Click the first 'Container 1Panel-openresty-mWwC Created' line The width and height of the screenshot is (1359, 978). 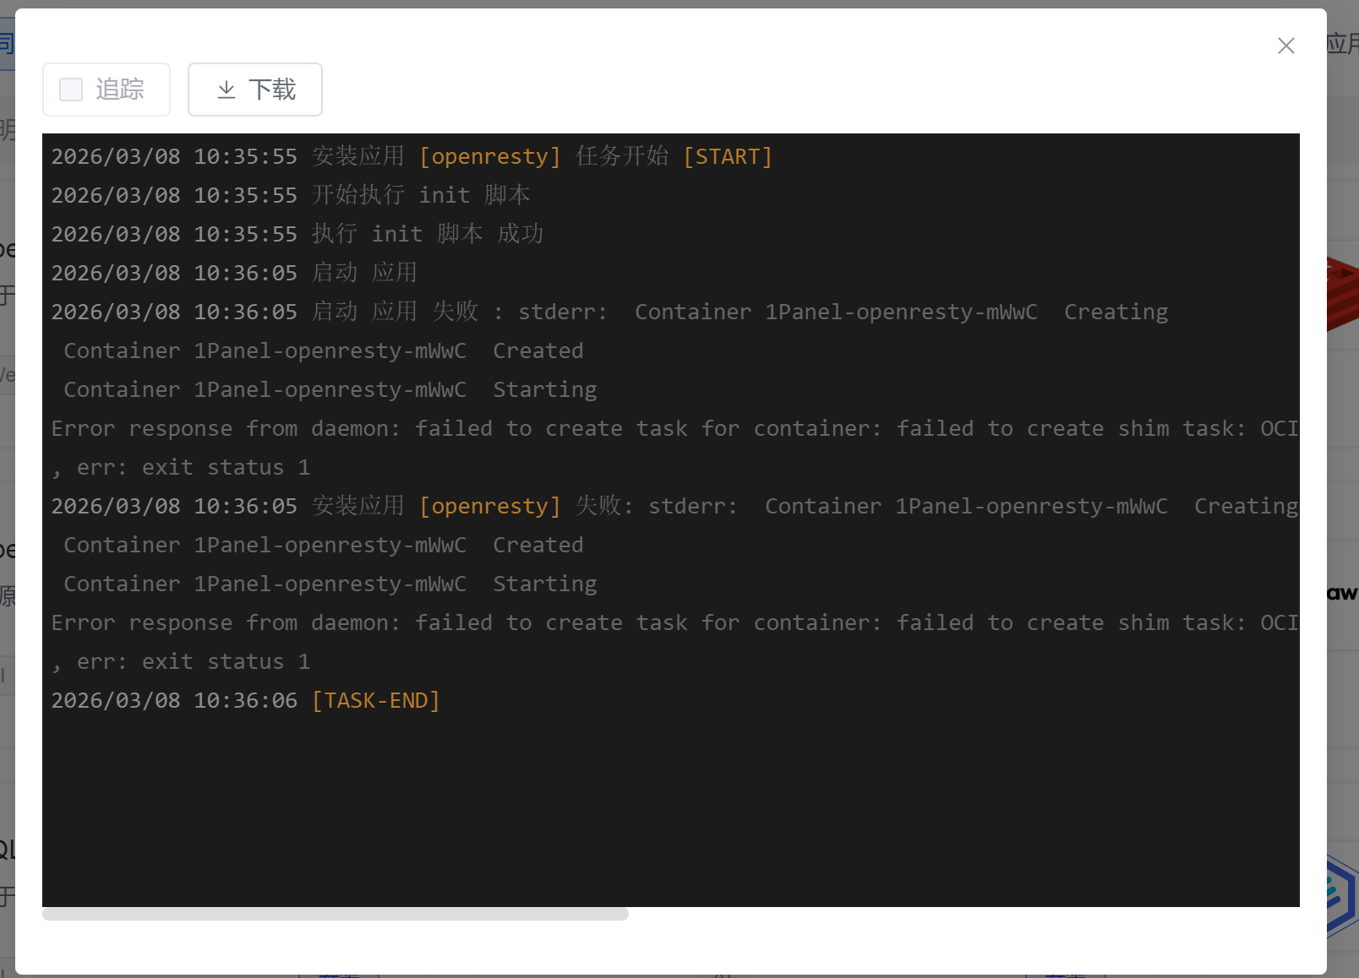coord(324,351)
